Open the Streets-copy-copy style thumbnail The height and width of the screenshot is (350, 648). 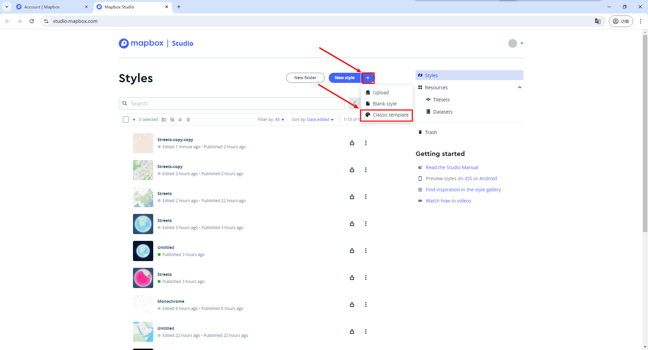143,143
